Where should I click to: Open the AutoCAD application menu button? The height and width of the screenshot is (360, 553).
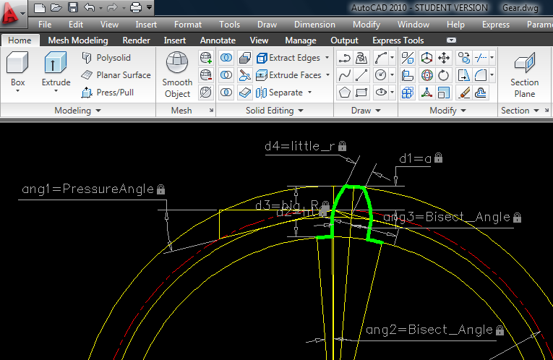pos(13,14)
